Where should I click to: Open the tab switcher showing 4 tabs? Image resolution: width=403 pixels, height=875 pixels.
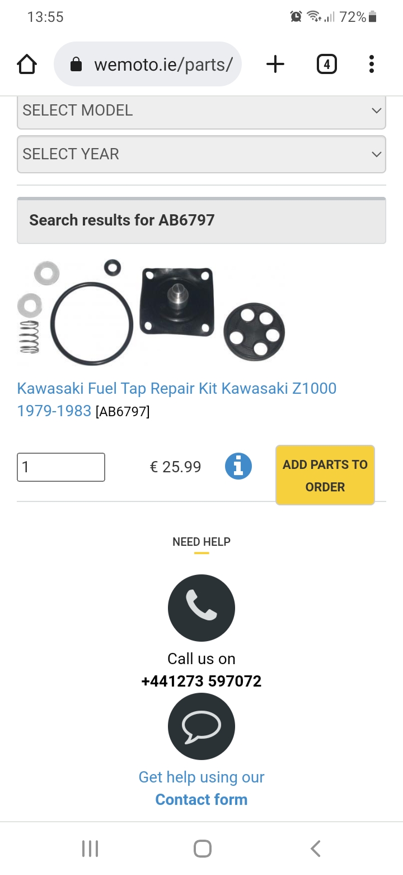pyautogui.click(x=326, y=65)
